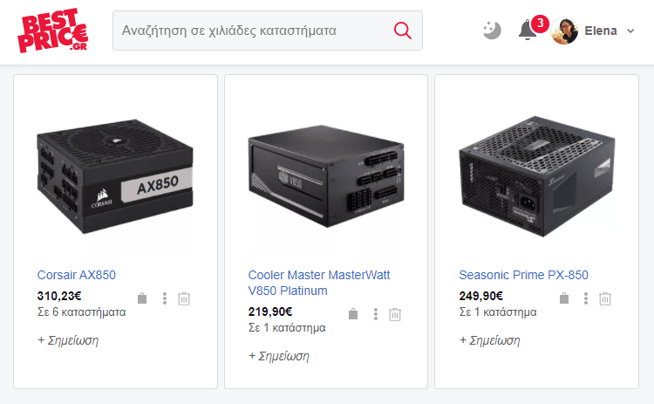Click the red search magnifier icon

tap(403, 31)
